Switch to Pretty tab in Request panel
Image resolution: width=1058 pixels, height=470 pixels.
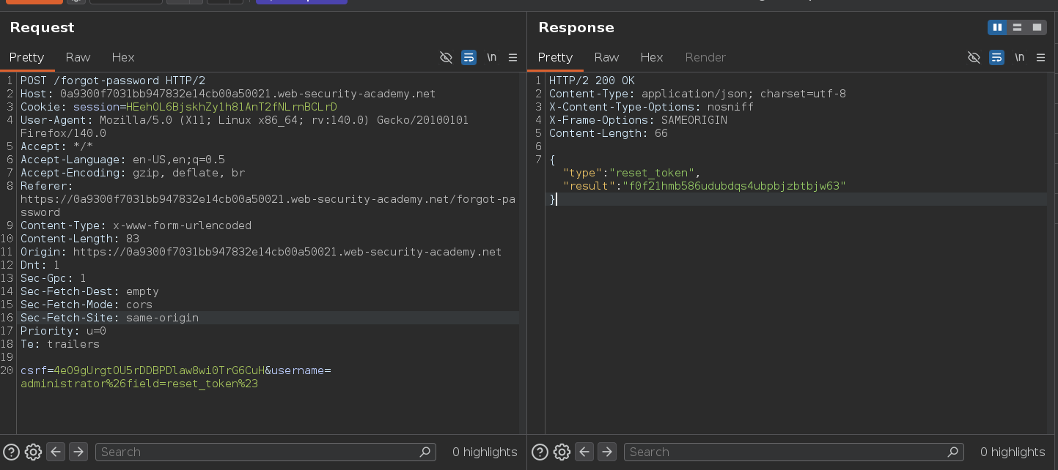26,57
